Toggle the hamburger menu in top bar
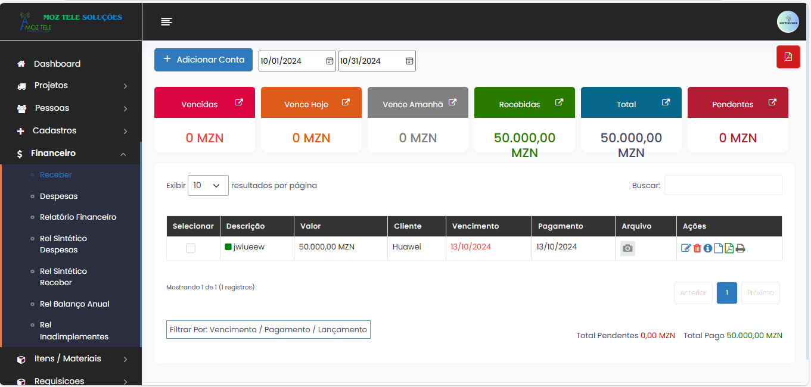Screen dimensions: 811x387 pyautogui.click(x=166, y=21)
